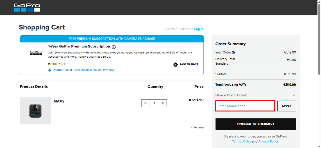Click the Delivery Total Standard label
Image resolution: width=321 pixels, height=148 pixels.
[225, 61]
